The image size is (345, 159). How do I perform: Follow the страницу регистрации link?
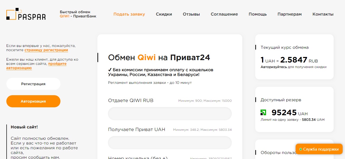pyautogui.click(x=46, y=50)
